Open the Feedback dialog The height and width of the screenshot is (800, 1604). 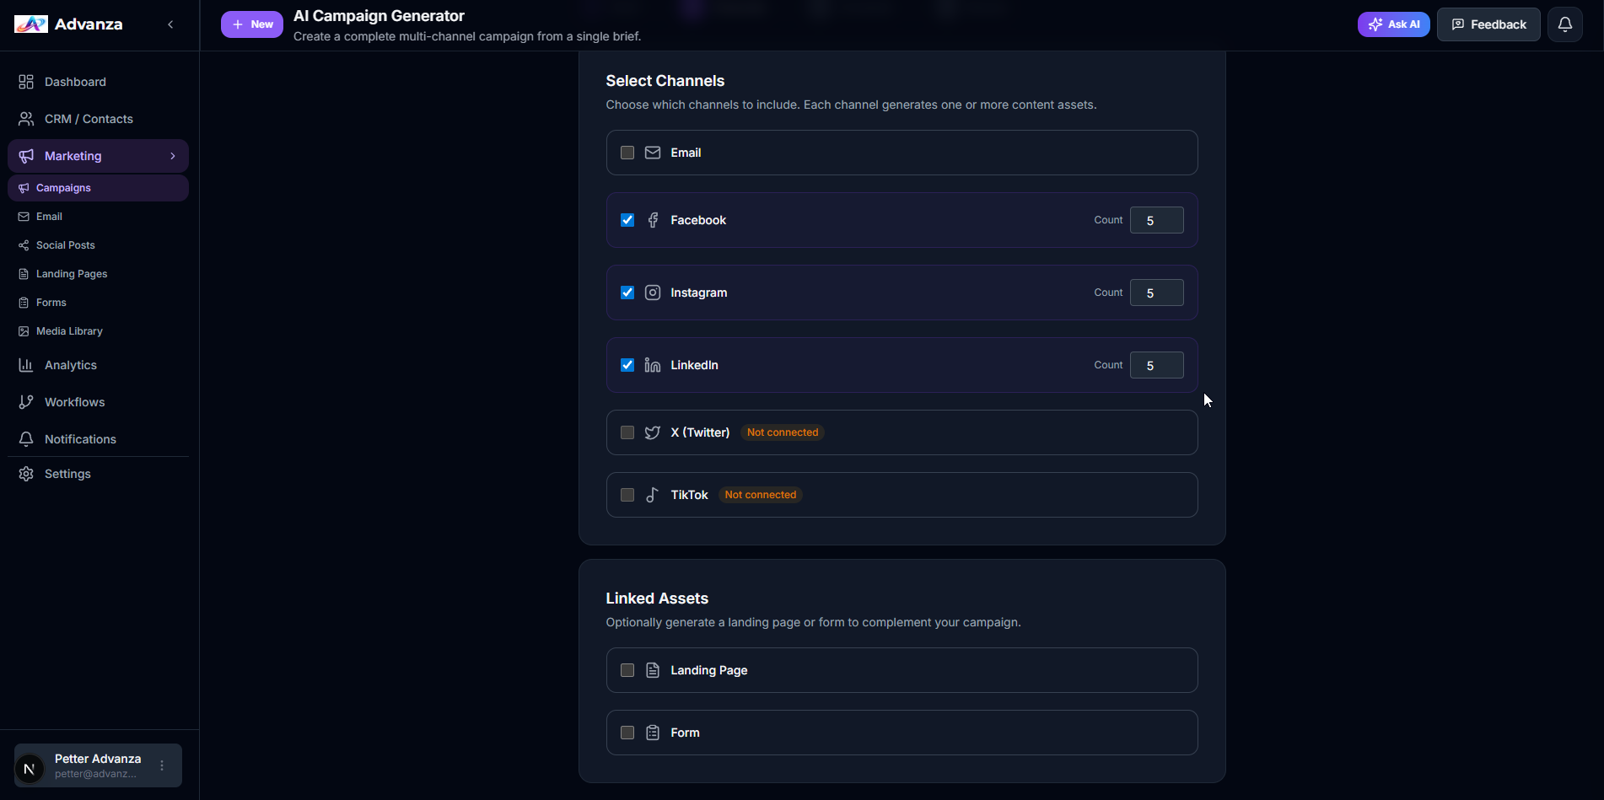pyautogui.click(x=1488, y=24)
